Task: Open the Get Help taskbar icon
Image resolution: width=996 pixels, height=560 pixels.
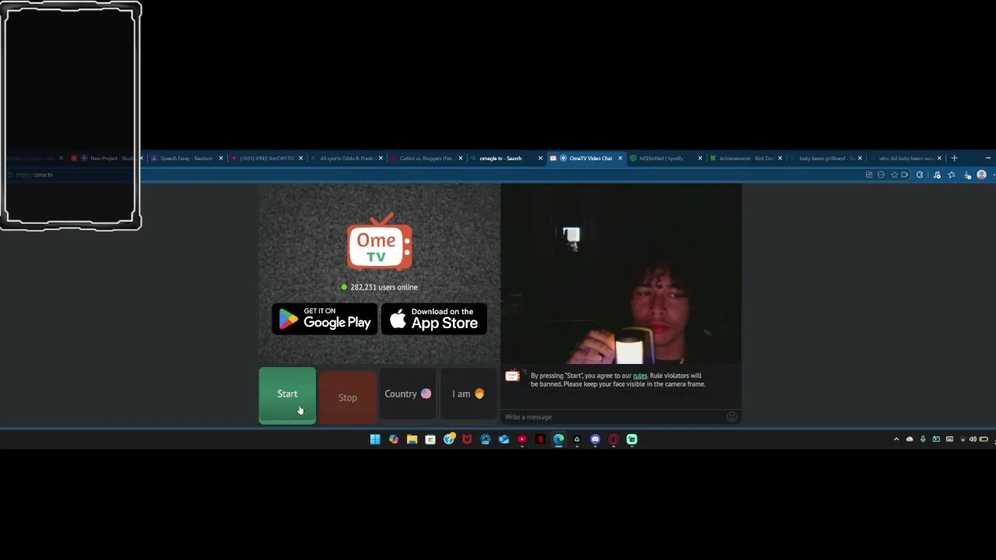Action: pyautogui.click(x=449, y=439)
